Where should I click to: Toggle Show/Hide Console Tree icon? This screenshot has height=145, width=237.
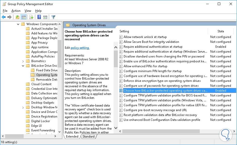point(24,17)
